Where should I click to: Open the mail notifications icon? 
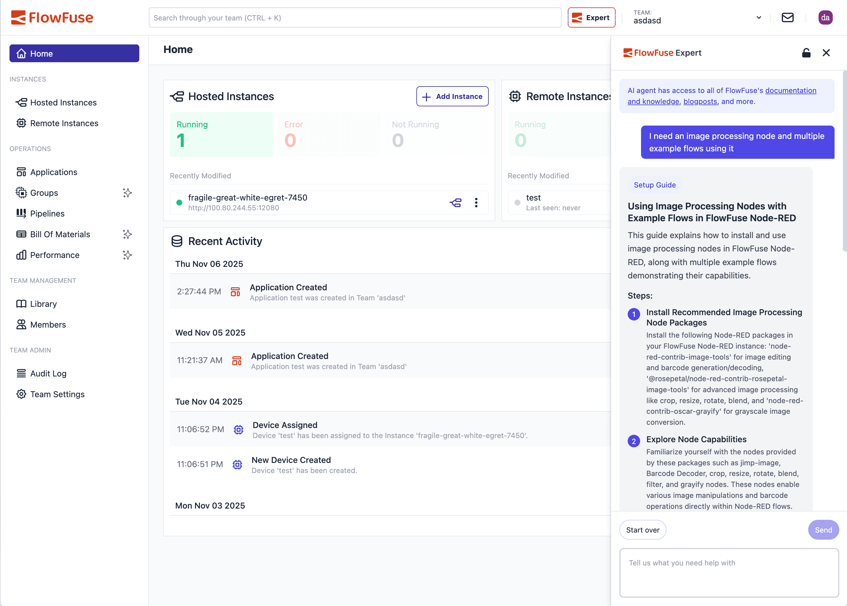click(x=788, y=17)
